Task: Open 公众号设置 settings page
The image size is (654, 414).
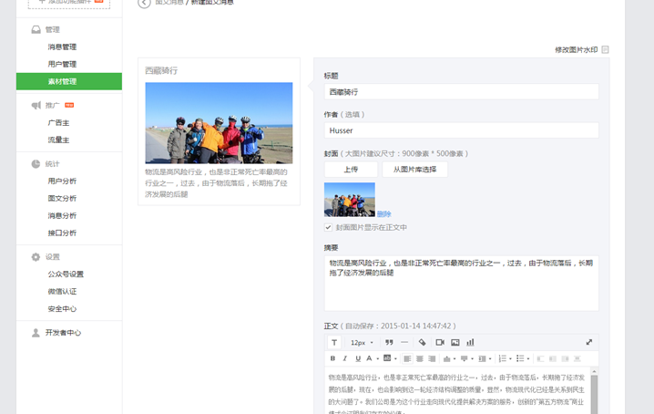Action: point(66,274)
